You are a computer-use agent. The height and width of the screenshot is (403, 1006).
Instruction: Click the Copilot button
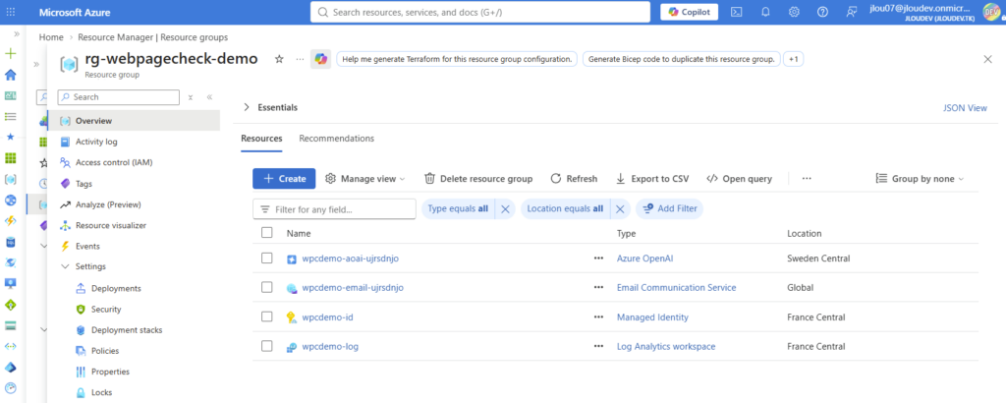pos(689,12)
